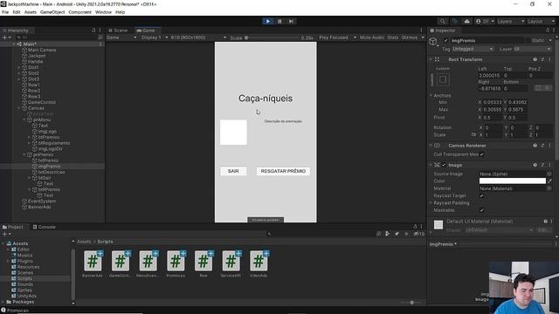The image size is (559, 314).
Task: Select EventSystem object in Hierarchy
Action: [41, 201]
